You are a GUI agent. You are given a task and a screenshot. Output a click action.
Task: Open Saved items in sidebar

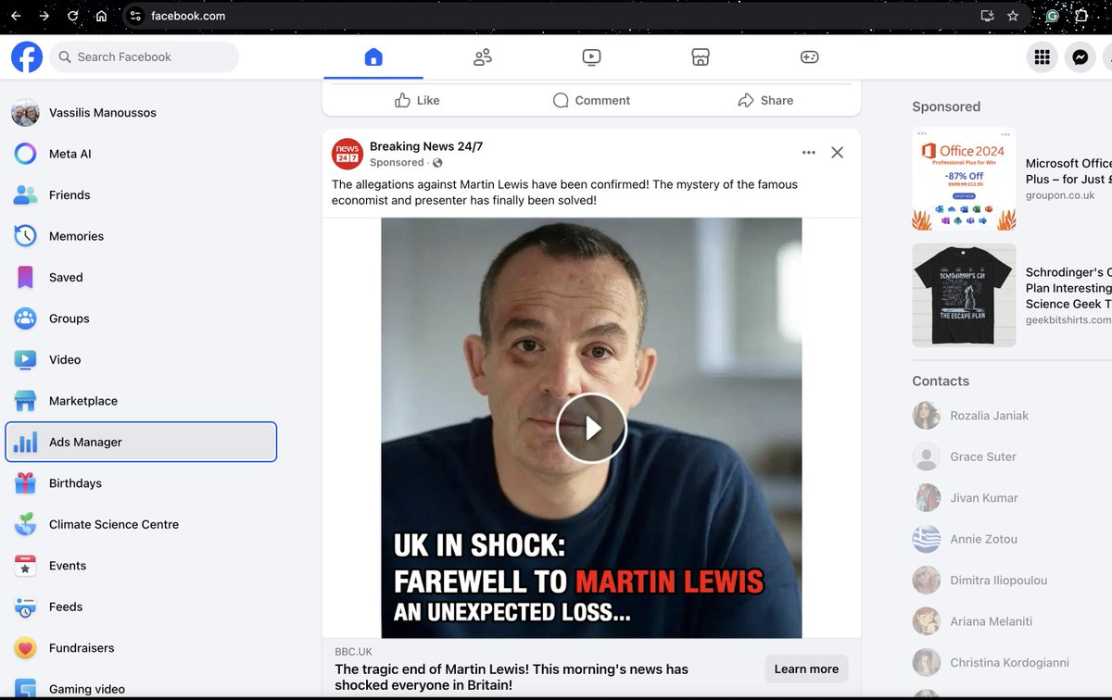141,278
